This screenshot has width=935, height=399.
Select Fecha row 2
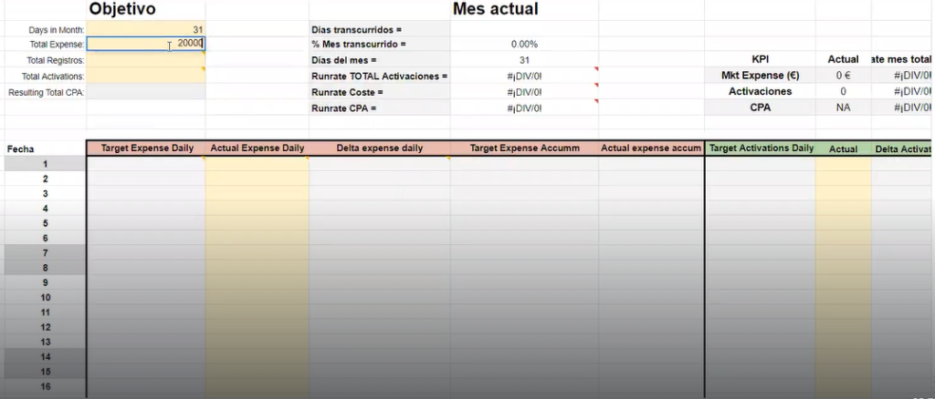46,179
